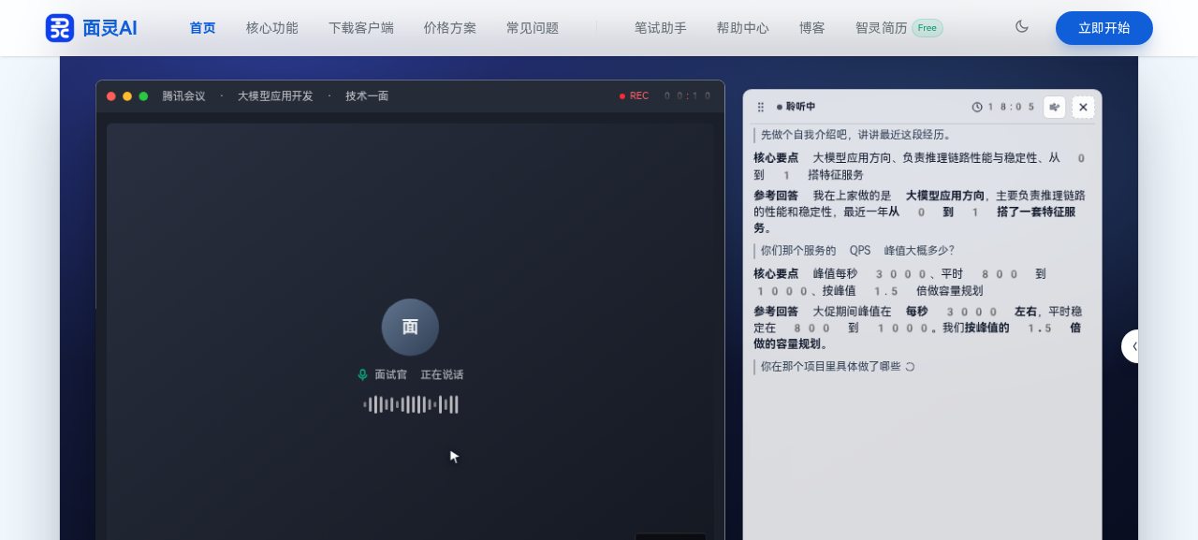Image resolution: width=1198 pixels, height=540 pixels.
Task: Click the 面 avatar circle
Action: (410, 327)
